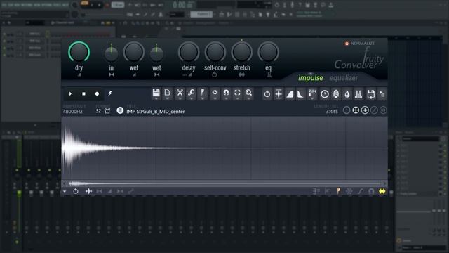
Task: Click the delay knob
Action: coord(189,52)
